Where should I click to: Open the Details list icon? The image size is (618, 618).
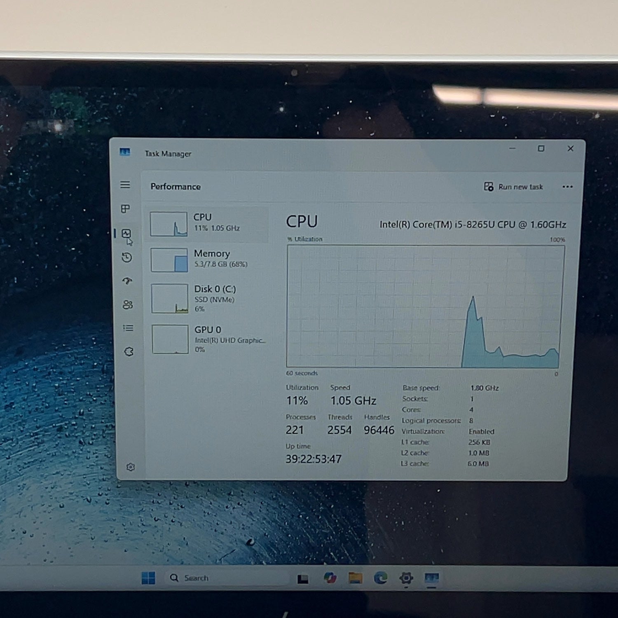[128, 328]
